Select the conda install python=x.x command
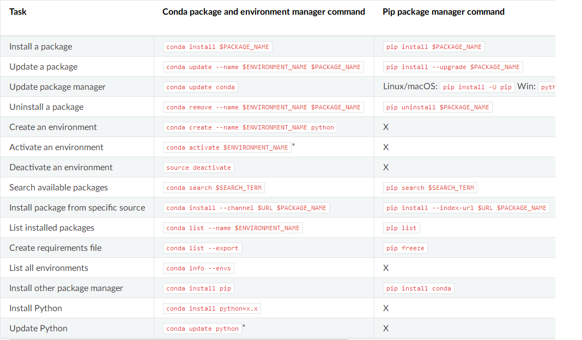 point(211,308)
